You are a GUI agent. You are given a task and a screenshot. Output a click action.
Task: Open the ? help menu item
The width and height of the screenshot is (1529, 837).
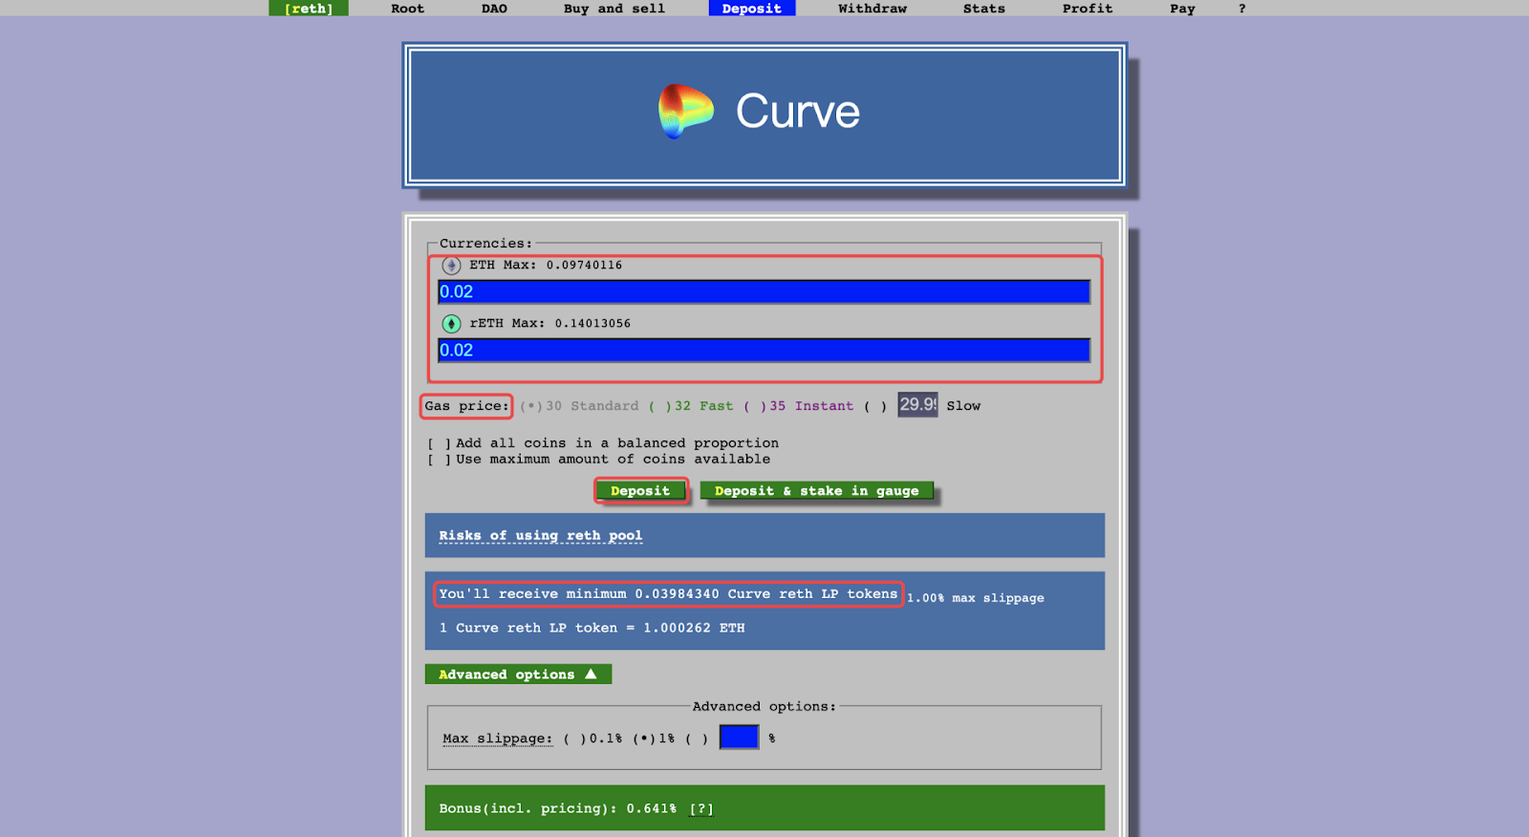(1242, 9)
